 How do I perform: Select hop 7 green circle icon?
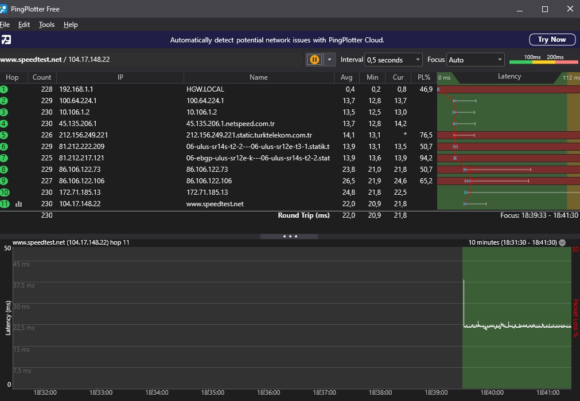[3, 158]
